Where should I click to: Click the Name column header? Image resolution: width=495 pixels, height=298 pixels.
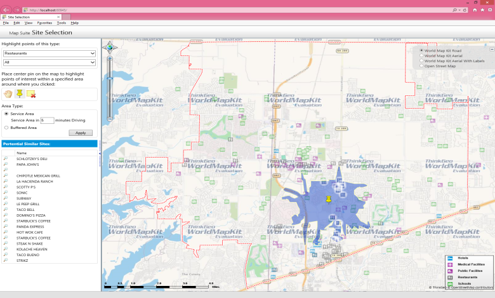[x=22, y=153]
